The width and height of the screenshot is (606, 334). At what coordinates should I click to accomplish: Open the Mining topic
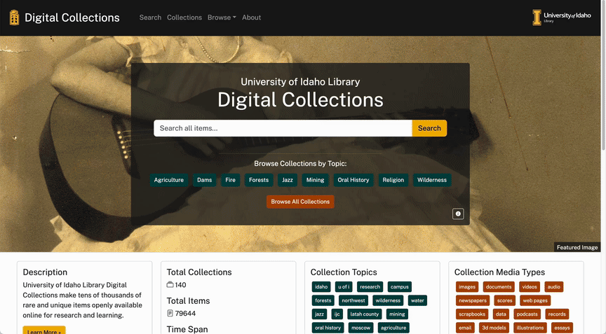(x=316, y=180)
